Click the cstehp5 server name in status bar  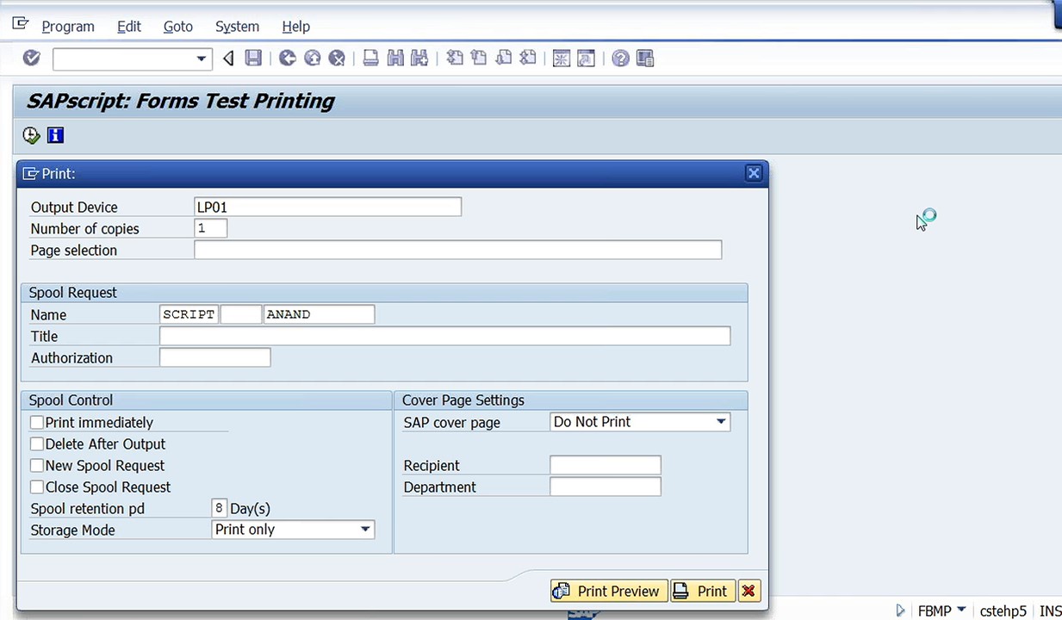1003,611
